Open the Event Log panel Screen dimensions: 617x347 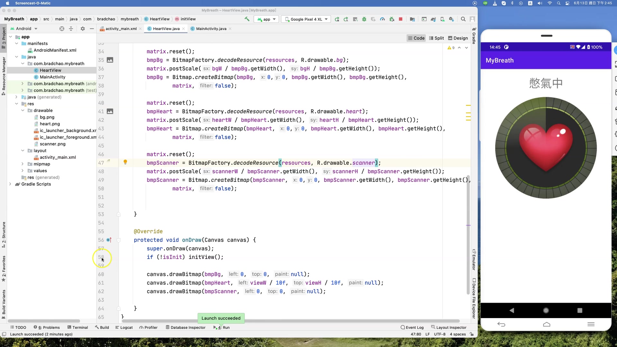tap(412, 327)
